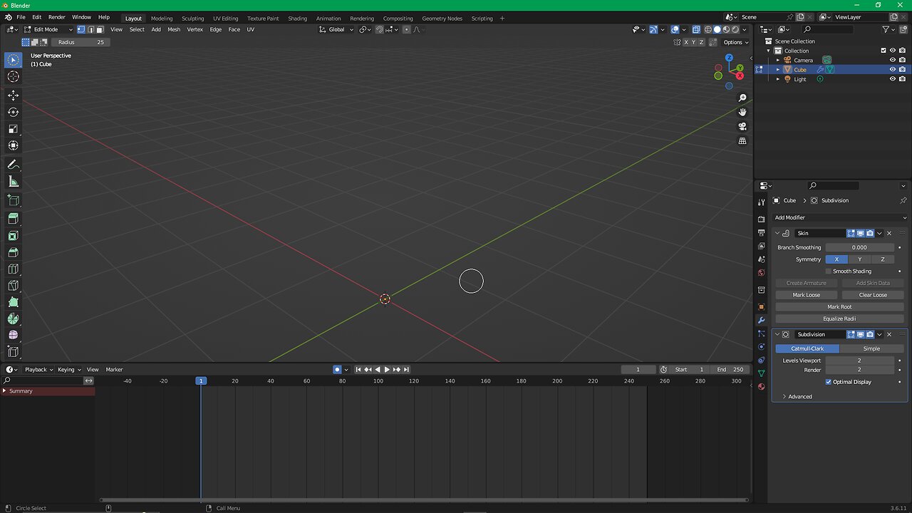Open the Edit Mode dropdown

[48, 29]
